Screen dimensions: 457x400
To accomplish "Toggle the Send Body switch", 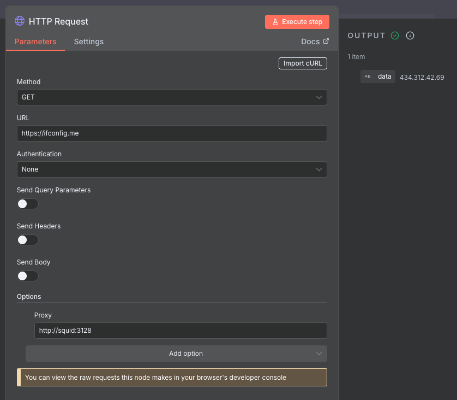I will 28,276.
